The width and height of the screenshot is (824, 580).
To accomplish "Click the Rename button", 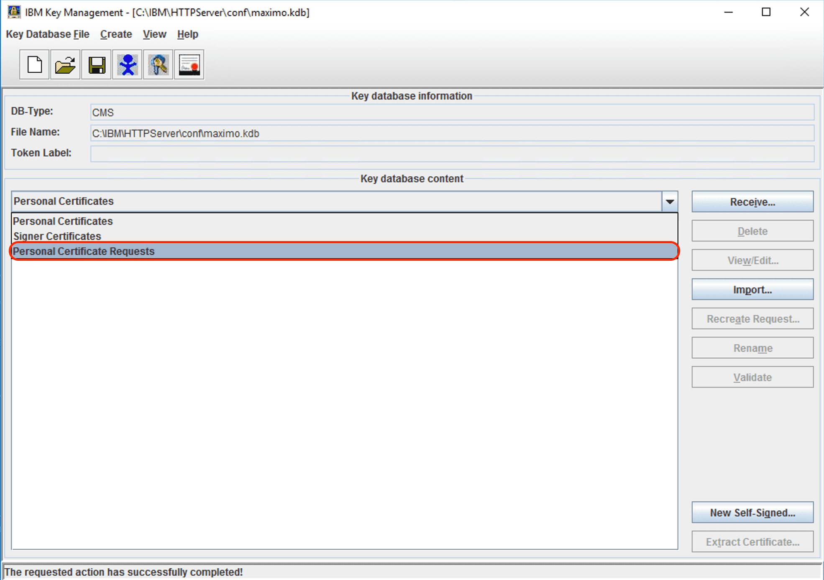I will [x=752, y=348].
